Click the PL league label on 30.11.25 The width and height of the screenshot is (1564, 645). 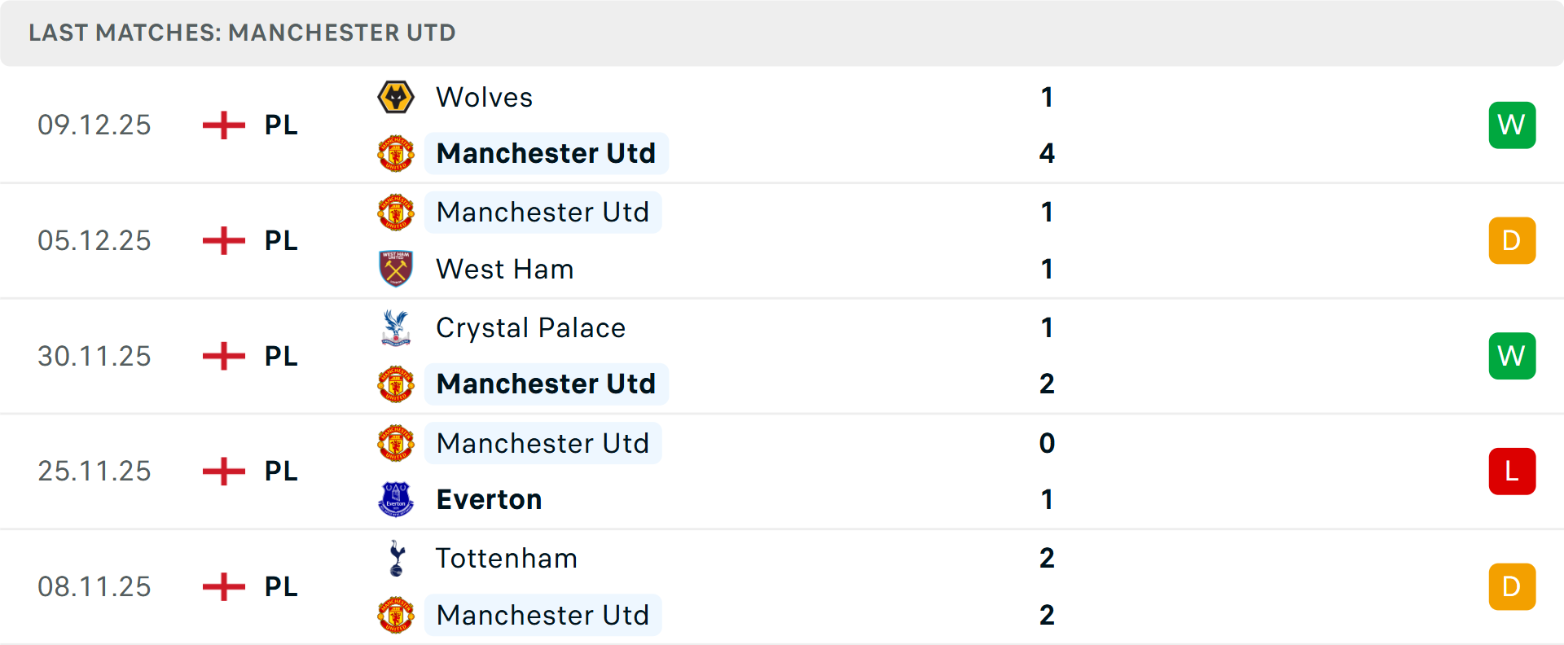[281, 356]
